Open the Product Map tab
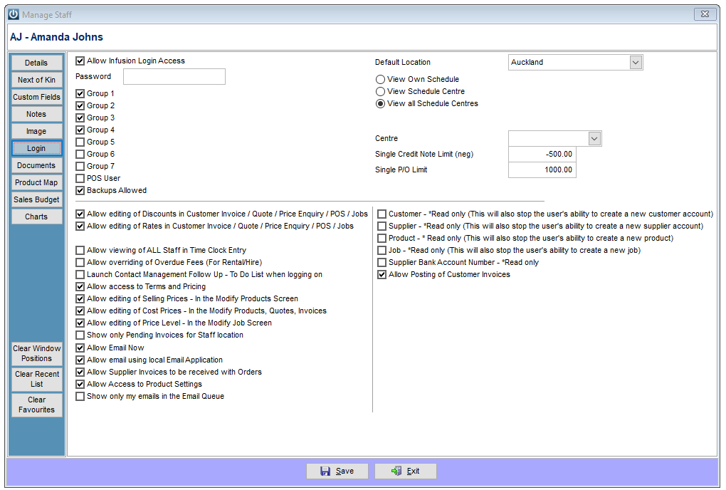The height and width of the screenshot is (490, 726). tap(36, 183)
